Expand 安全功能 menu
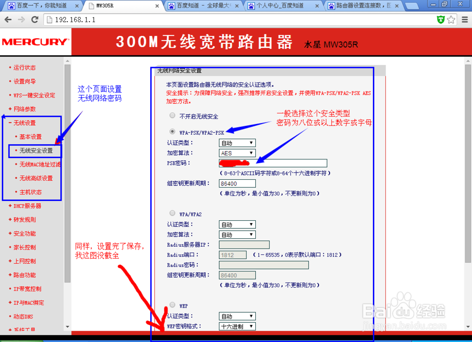This screenshot has height=342, width=472. [x=25, y=234]
